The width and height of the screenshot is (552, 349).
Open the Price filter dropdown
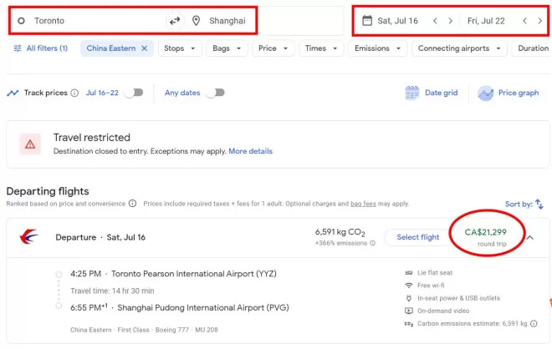pyautogui.click(x=273, y=48)
